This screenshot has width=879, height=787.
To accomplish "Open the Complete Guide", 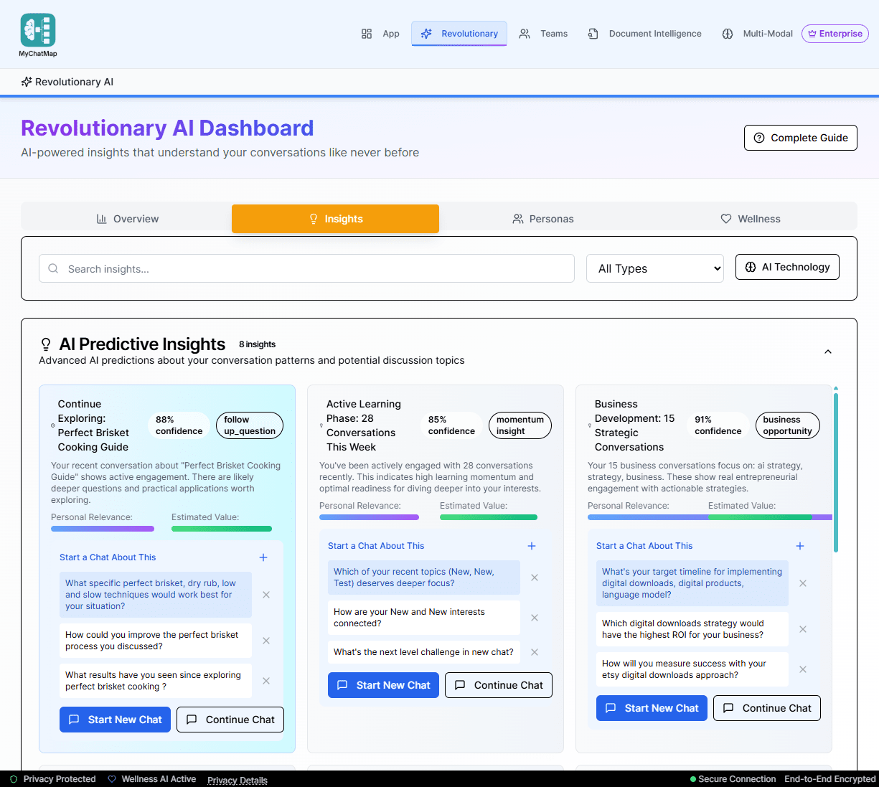I will pyautogui.click(x=800, y=138).
